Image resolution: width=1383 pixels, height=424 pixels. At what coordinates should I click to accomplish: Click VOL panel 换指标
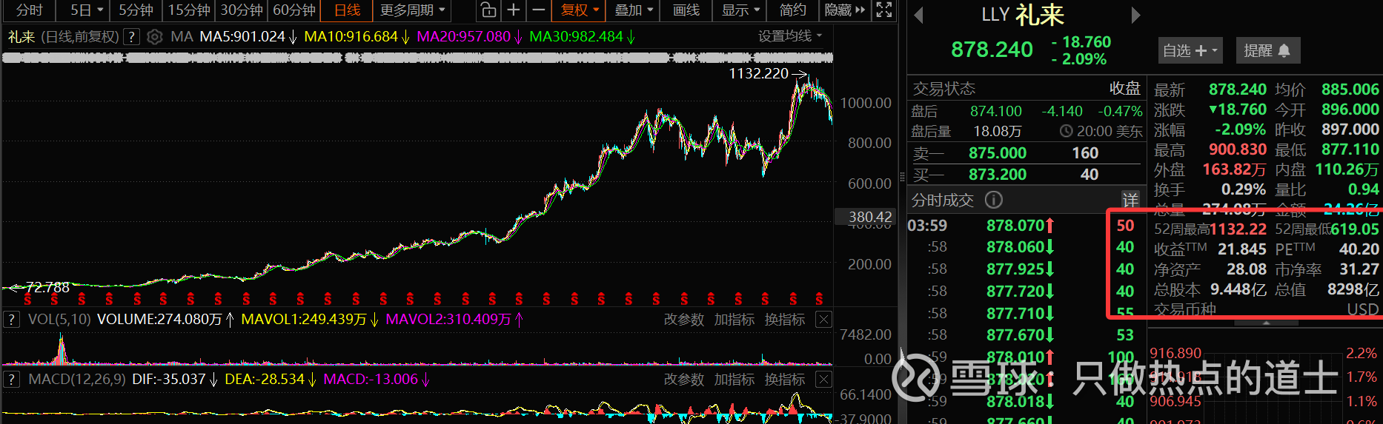pyautogui.click(x=784, y=320)
